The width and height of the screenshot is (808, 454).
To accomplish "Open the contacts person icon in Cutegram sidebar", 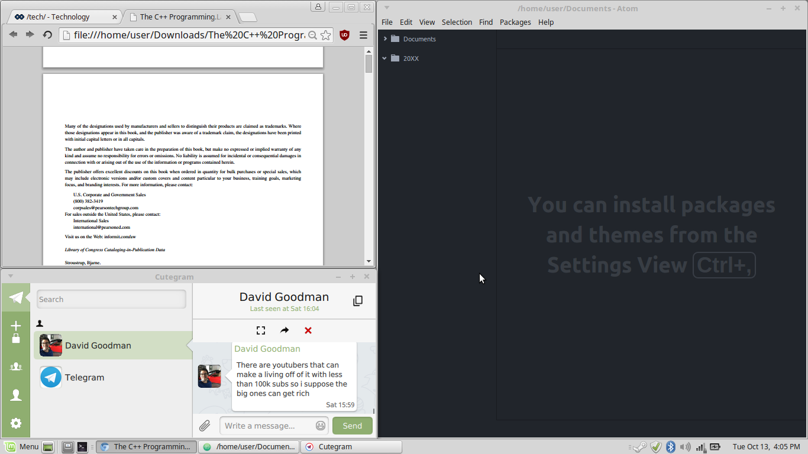I will pyautogui.click(x=16, y=395).
